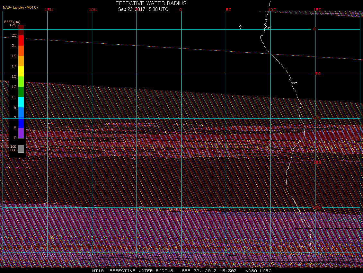
Task: Click the gray ICE CLD legend swatch
Action: tap(21, 149)
